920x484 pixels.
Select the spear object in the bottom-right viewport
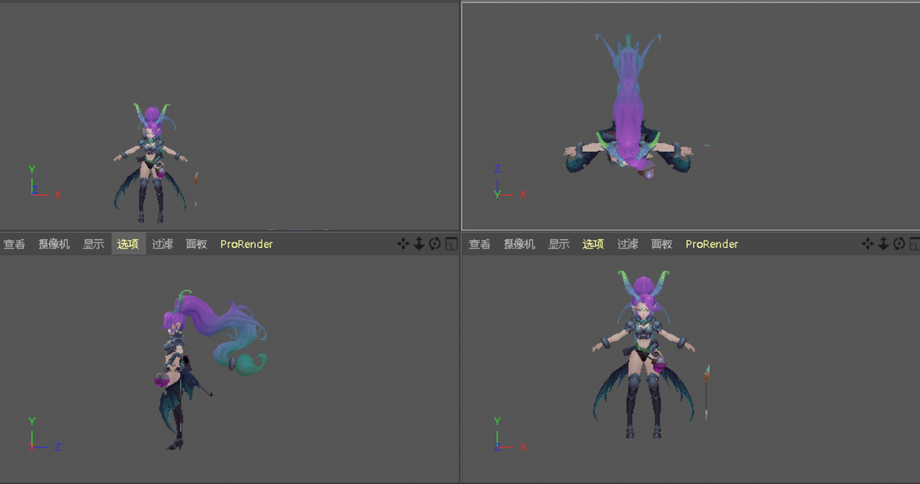(x=707, y=392)
